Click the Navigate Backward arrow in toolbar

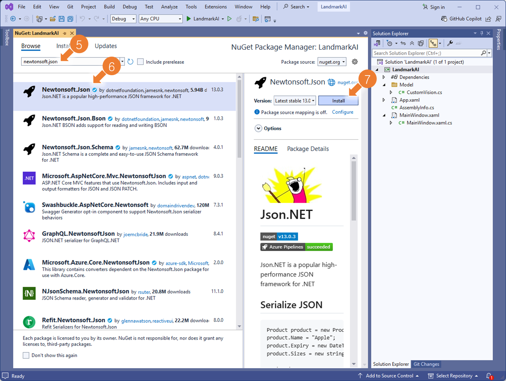(13, 19)
